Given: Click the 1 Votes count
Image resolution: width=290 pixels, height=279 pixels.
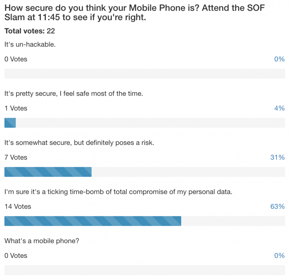Looking at the screenshot, I should [16, 108].
